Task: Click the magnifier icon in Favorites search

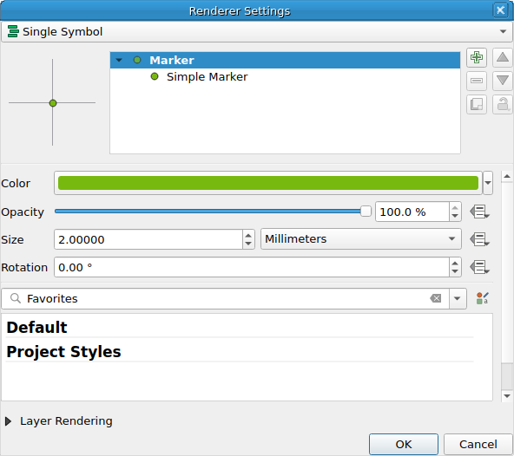Action: (x=16, y=298)
